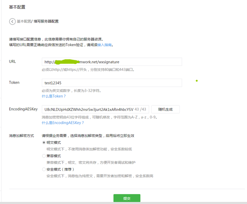247x204 pixels.
Task: Open the 什么是EncodingAESKey？ help link
Action: click(x=63, y=123)
